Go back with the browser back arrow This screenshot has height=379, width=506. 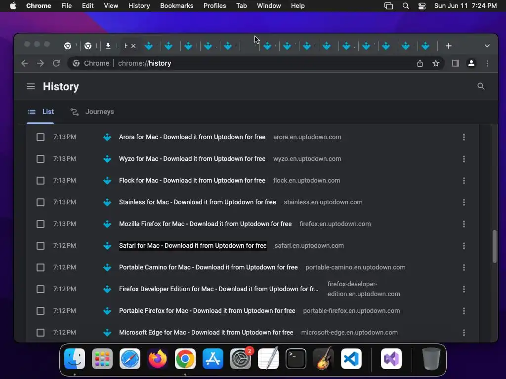(25, 63)
